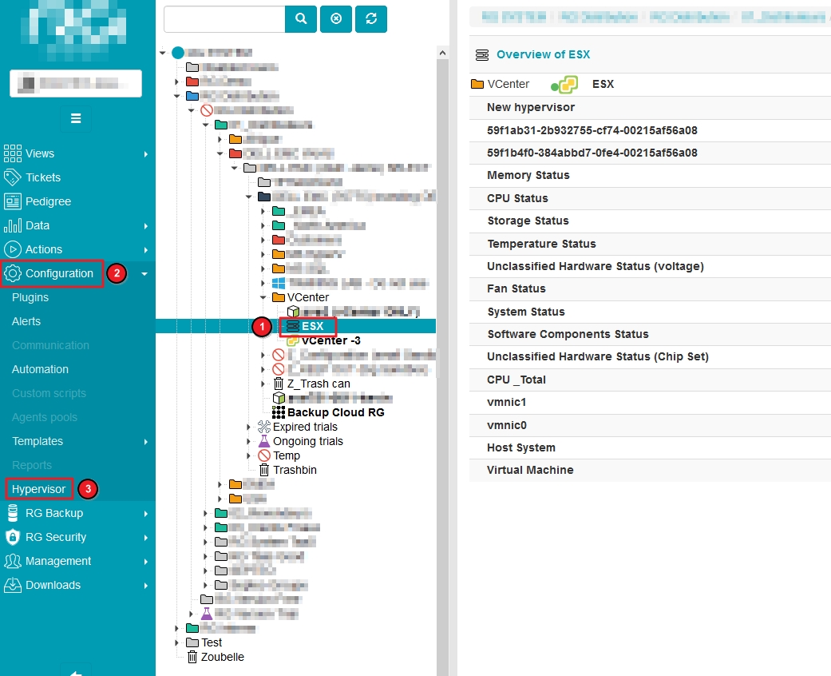Expand the Temp tree node
Screen dimensions: 831x676
click(x=253, y=455)
